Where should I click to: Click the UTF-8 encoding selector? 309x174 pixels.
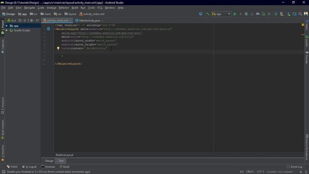pyautogui.click(x=261, y=172)
